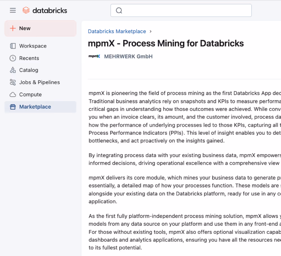Screen dimensions: 281x256
Task: Click the Compute cloud icon
Action: click(13, 95)
